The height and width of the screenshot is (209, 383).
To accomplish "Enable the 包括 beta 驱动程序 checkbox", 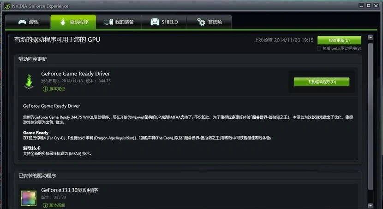I will pos(319,48).
